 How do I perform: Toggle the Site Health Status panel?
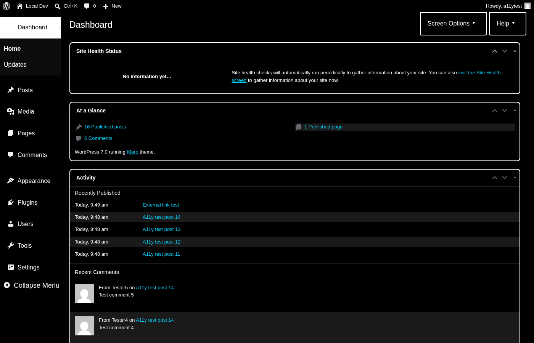tap(515, 51)
